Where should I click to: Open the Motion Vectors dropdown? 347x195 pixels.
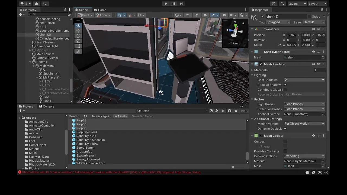point(304,124)
